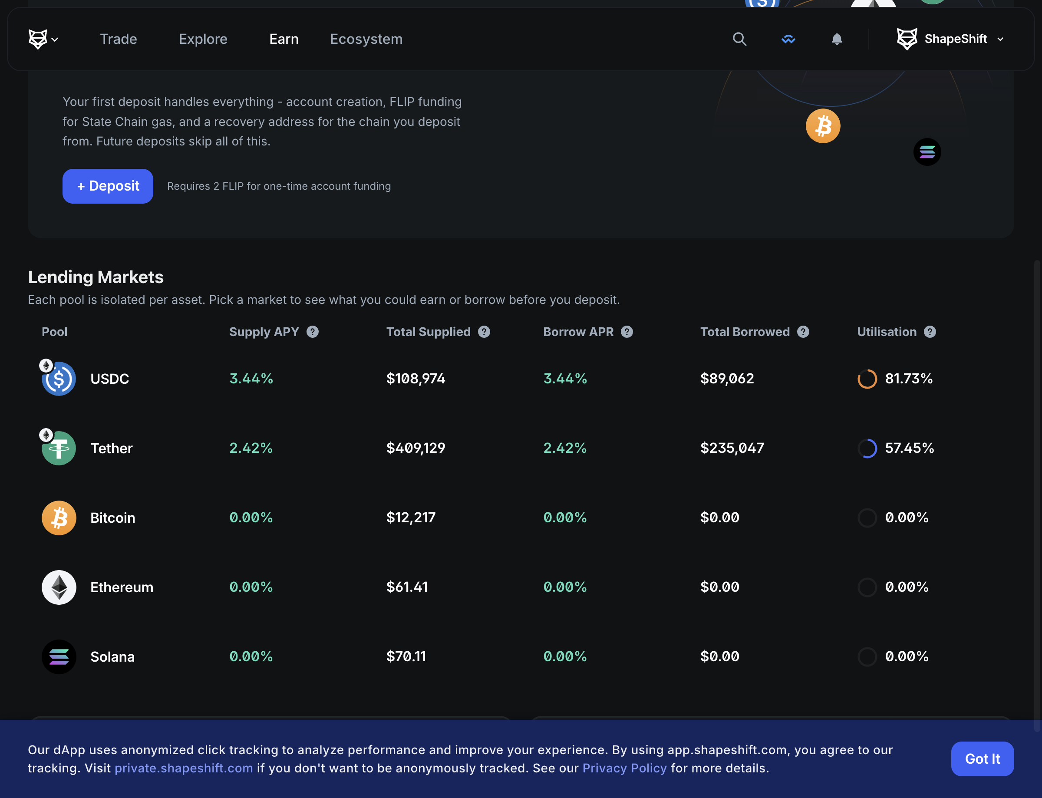
Task: Click the USDC utilisation progress ring
Action: coord(868,379)
